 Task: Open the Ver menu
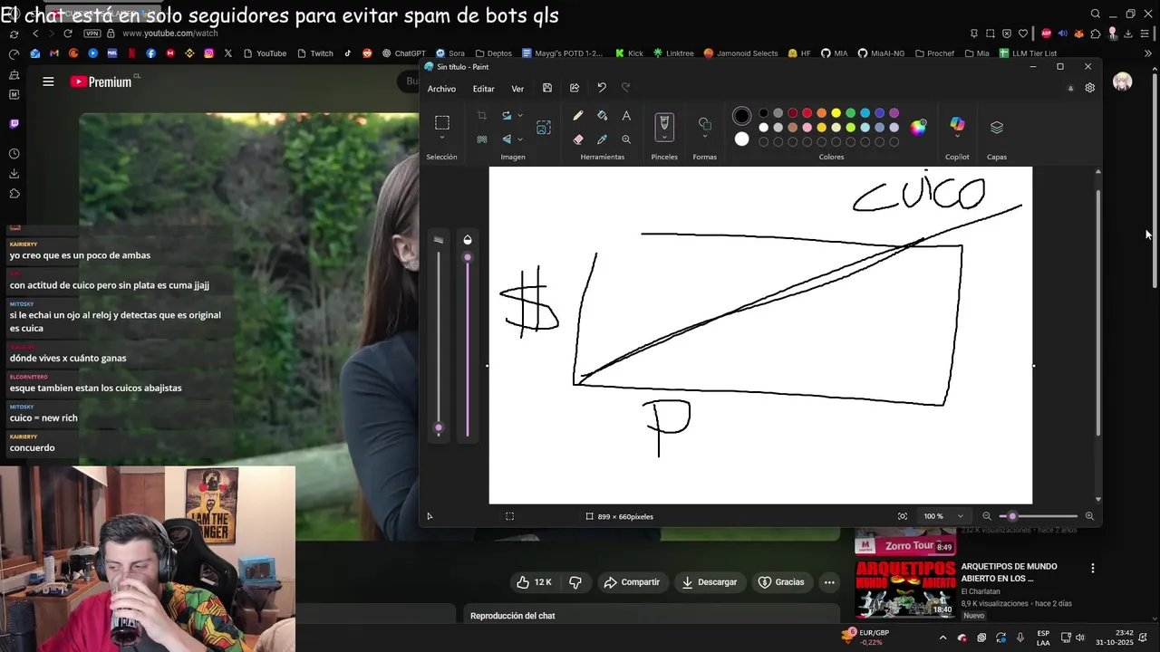pos(517,89)
